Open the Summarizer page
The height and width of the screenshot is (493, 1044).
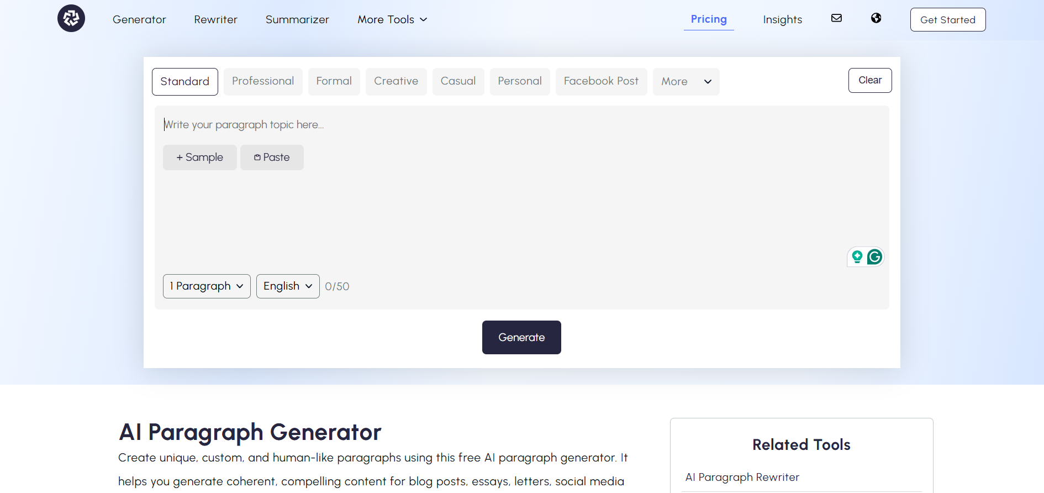pyautogui.click(x=297, y=19)
